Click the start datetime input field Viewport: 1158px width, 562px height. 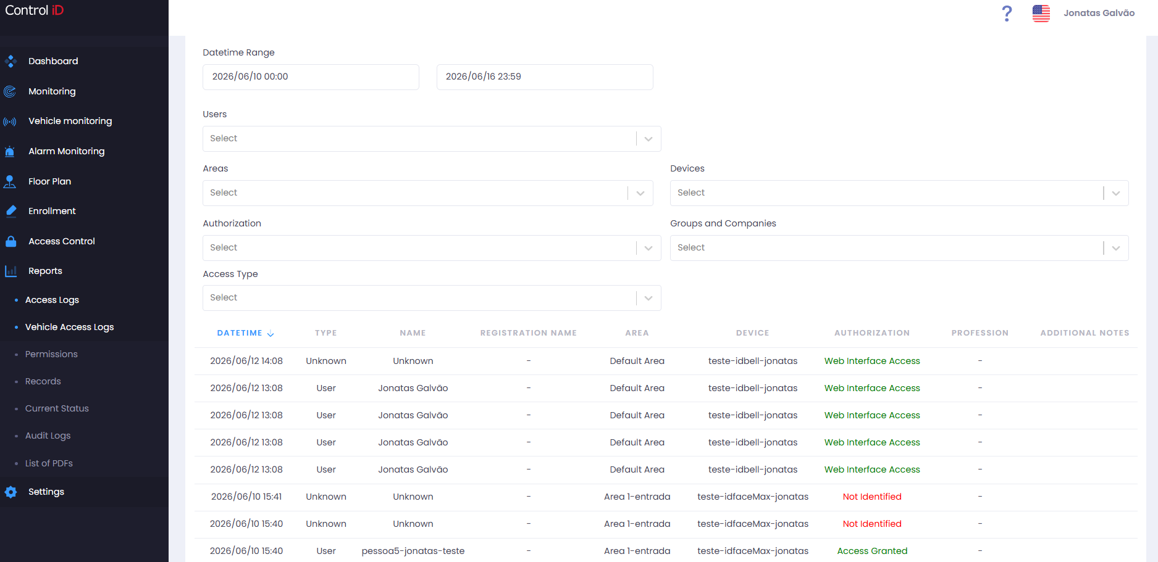311,77
